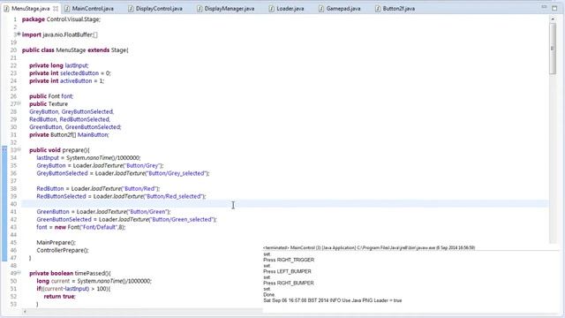Click the 'ControllerPrepare();' call

pos(63,250)
